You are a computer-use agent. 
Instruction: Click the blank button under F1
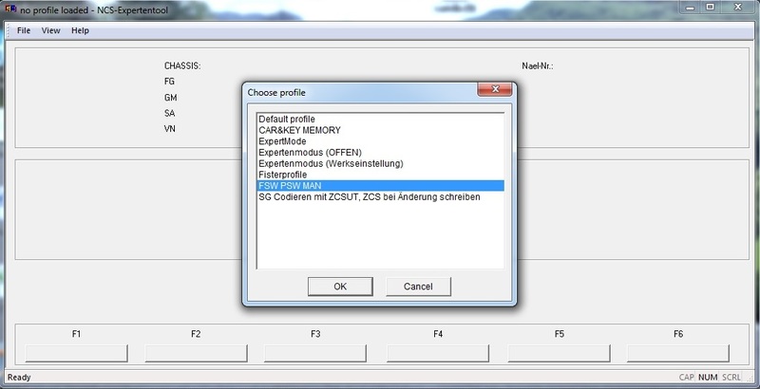click(76, 353)
